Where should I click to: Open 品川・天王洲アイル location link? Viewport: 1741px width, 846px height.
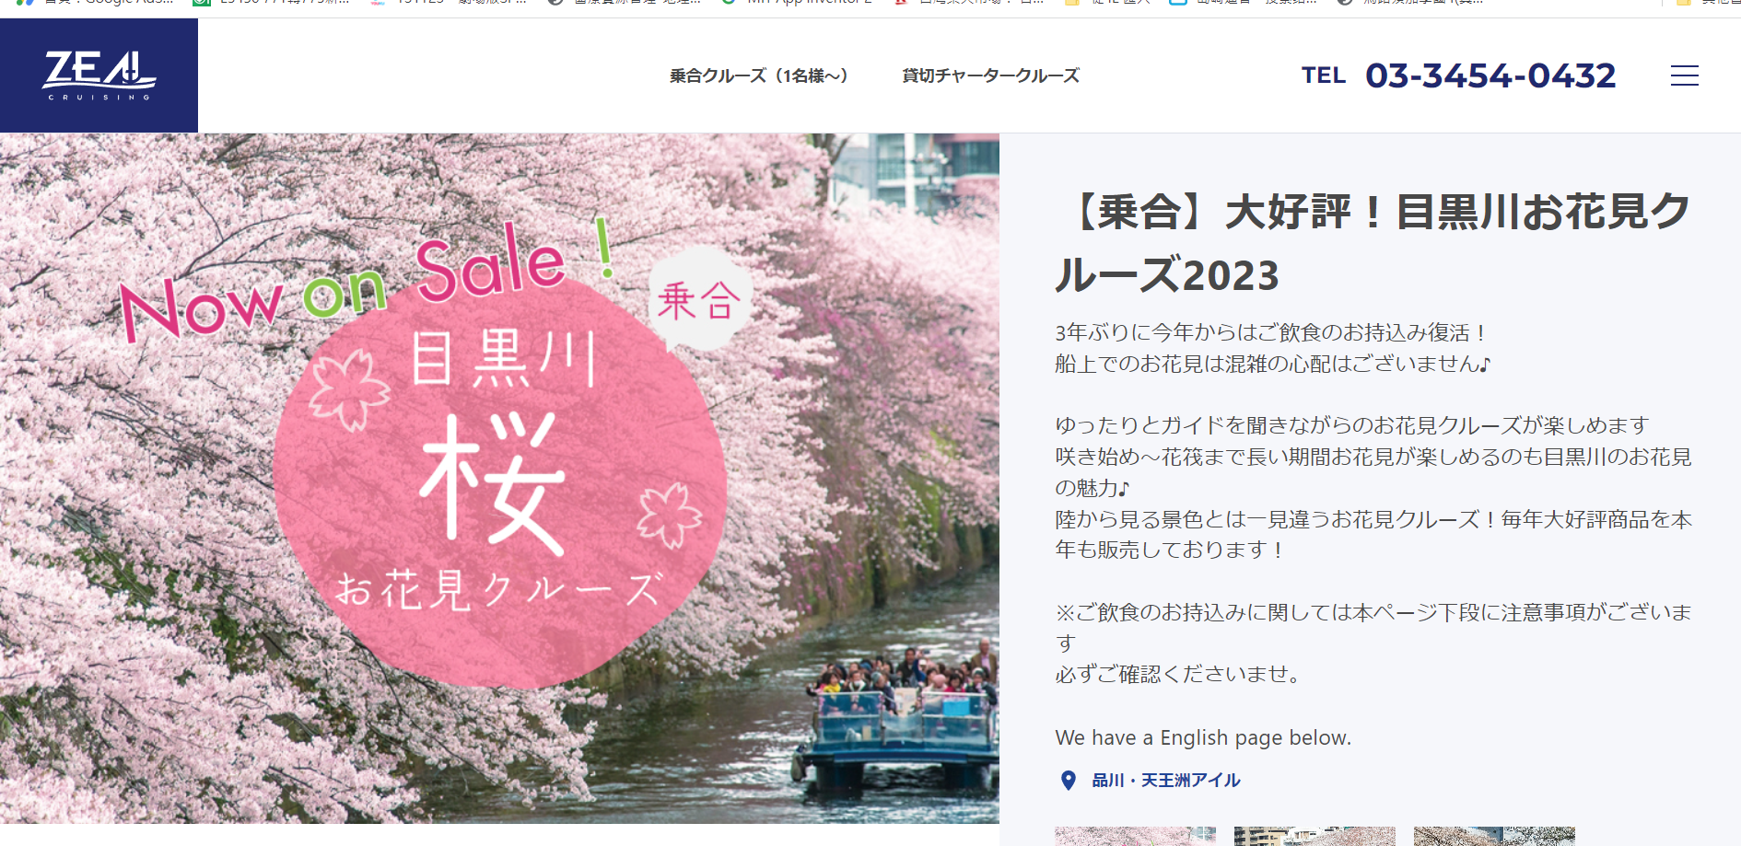[1166, 781]
